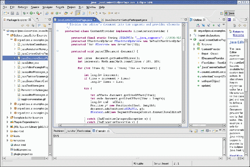Screen dimensions: 250x167
Task: Click Package Explorer vertical scrollbar down arrow
Action: click(50, 154)
